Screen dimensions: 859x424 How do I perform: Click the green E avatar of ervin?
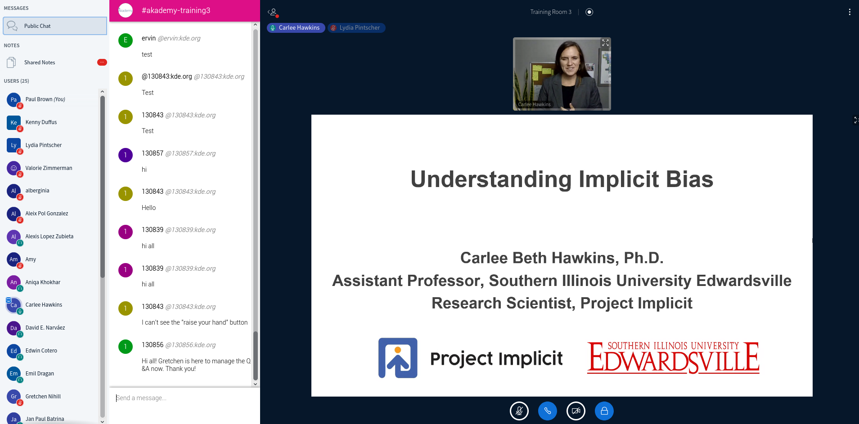[x=126, y=40]
